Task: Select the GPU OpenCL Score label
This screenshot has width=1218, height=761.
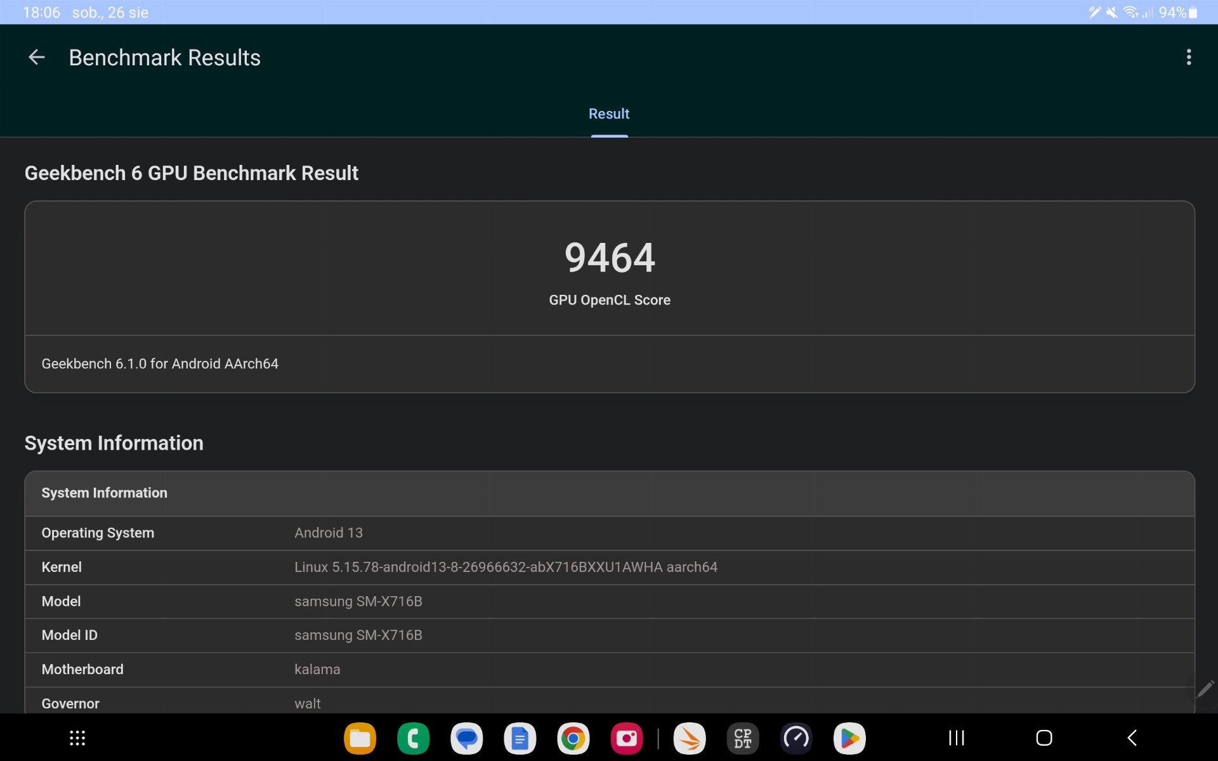Action: pos(610,301)
